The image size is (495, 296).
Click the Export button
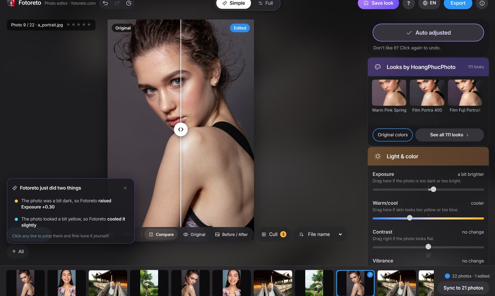[x=458, y=3]
